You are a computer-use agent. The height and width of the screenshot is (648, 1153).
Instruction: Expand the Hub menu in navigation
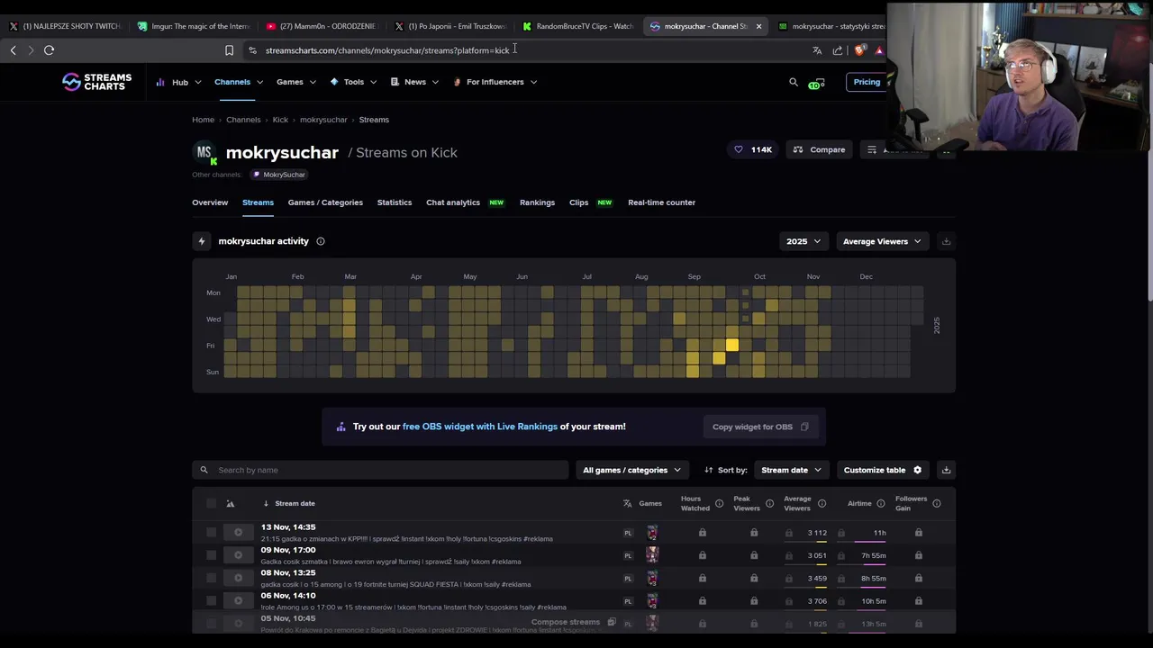[x=178, y=82]
